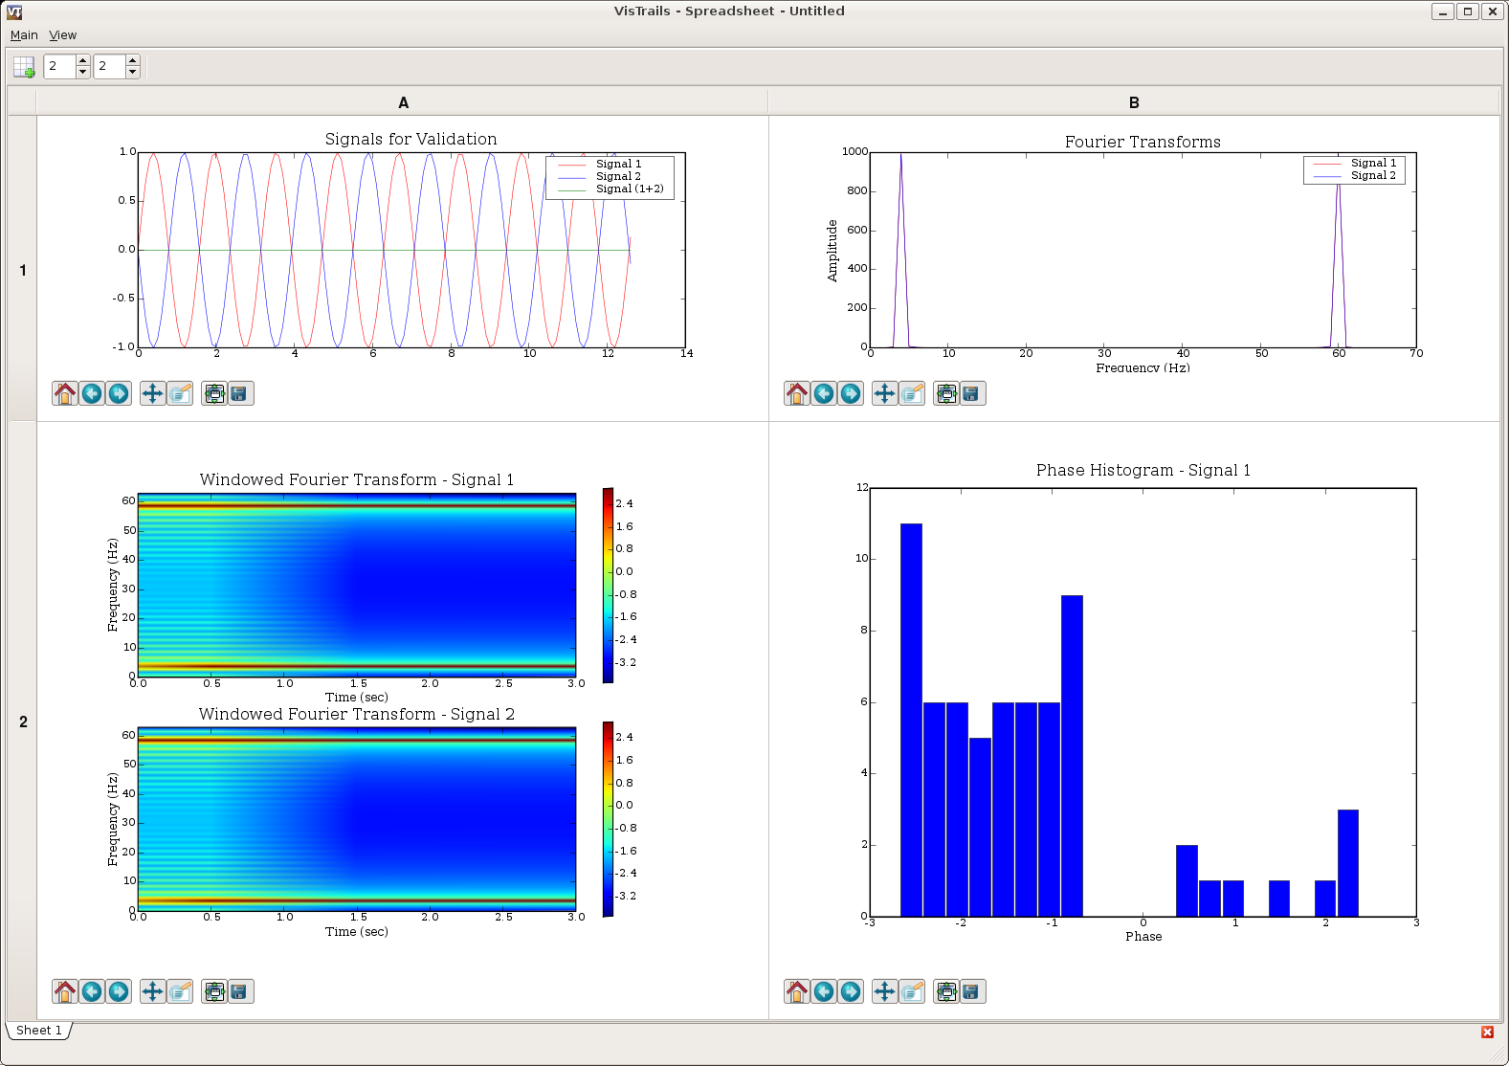Image resolution: width=1509 pixels, height=1066 pixels.
Task: Go back a view in the Signals for Validation toolbar
Action: [x=92, y=393]
